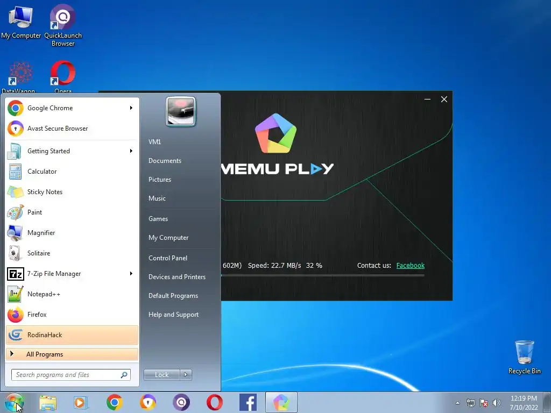
Task: Click the MEmu Play installer progress bar
Action: (x=323, y=275)
